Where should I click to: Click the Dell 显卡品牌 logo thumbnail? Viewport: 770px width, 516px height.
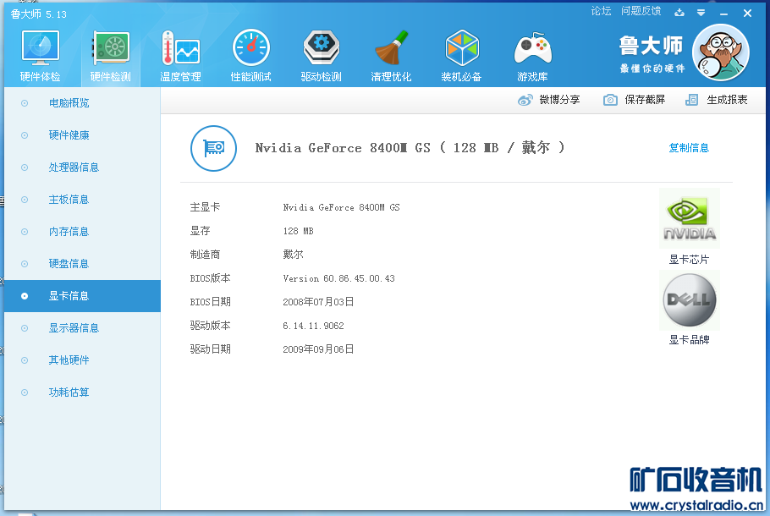[x=689, y=300]
